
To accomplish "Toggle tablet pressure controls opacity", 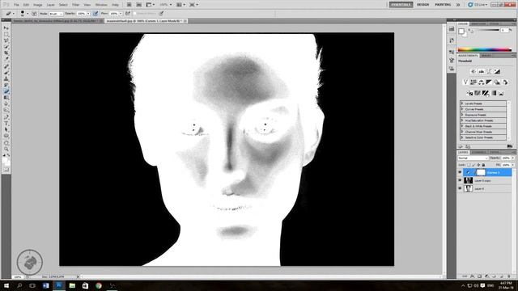I will click(96, 14).
